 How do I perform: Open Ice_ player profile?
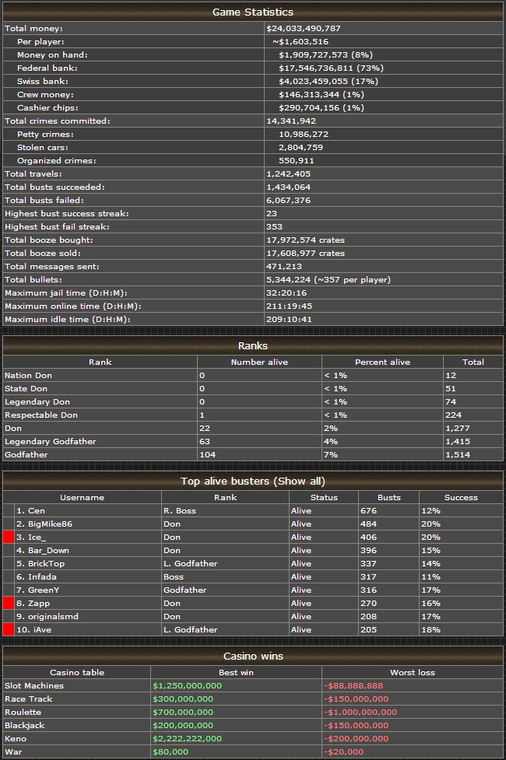point(37,537)
